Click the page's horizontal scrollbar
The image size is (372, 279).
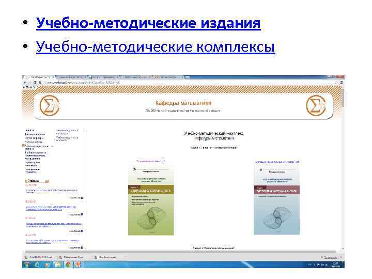180,252
